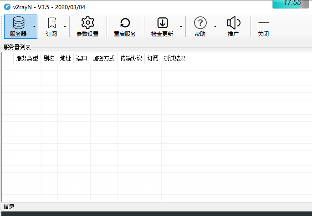Open the Subscription (订阅) bookmark icon
312x216 pixels.
coord(51,23)
